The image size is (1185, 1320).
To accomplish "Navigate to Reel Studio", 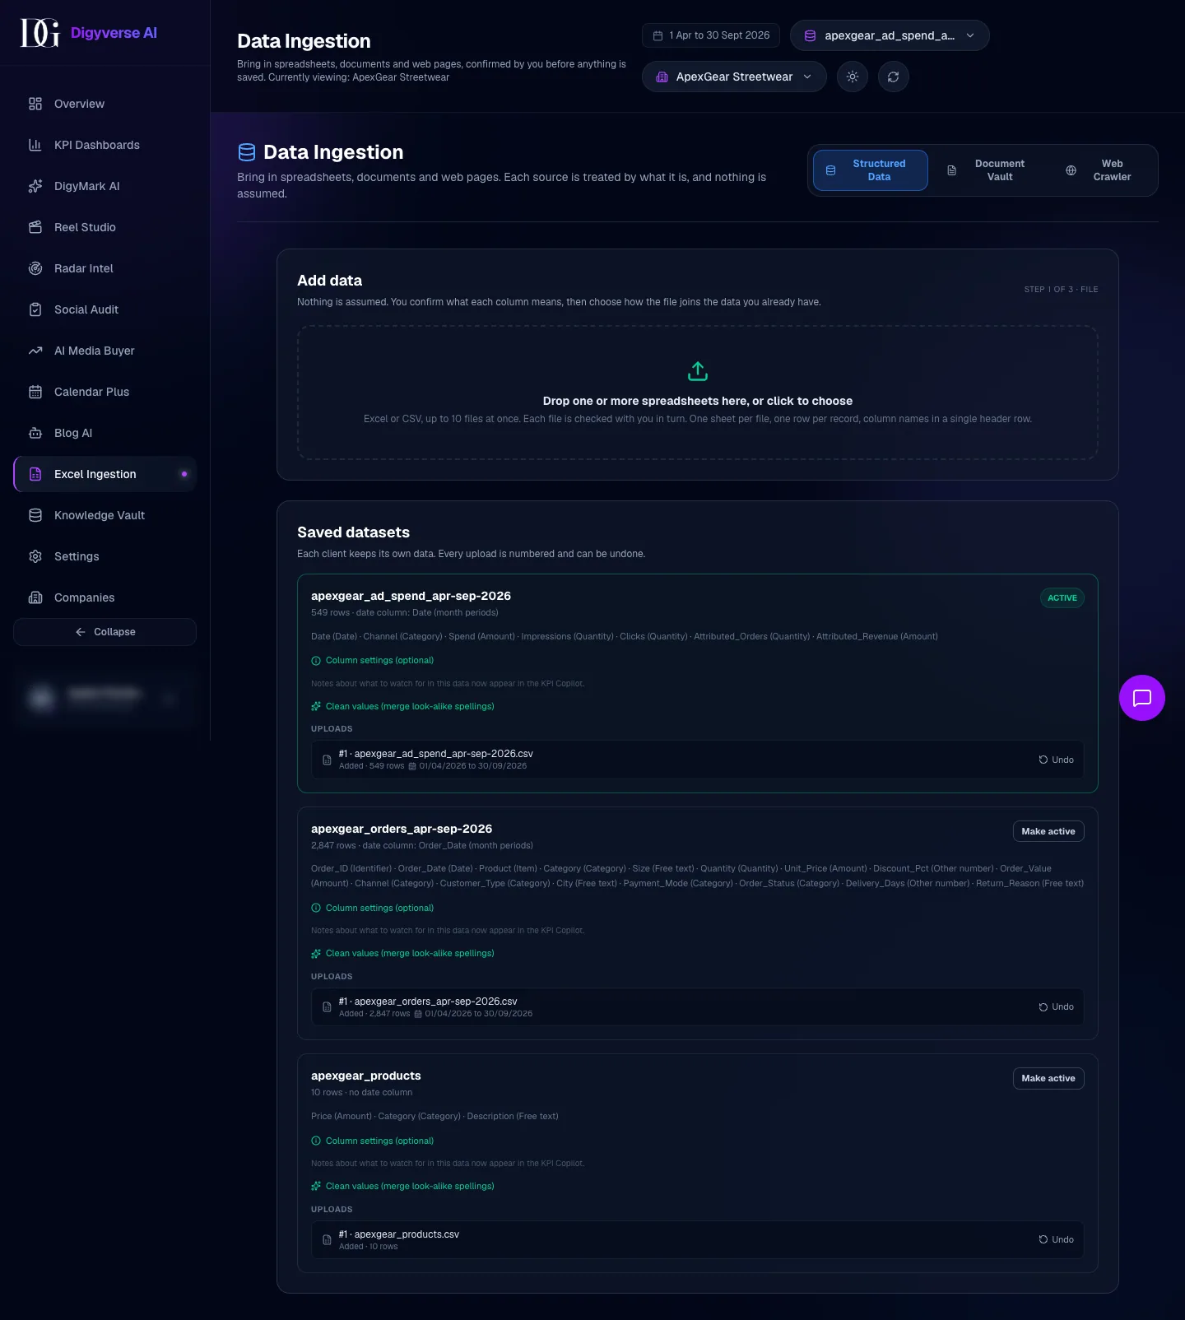I will coord(105,227).
